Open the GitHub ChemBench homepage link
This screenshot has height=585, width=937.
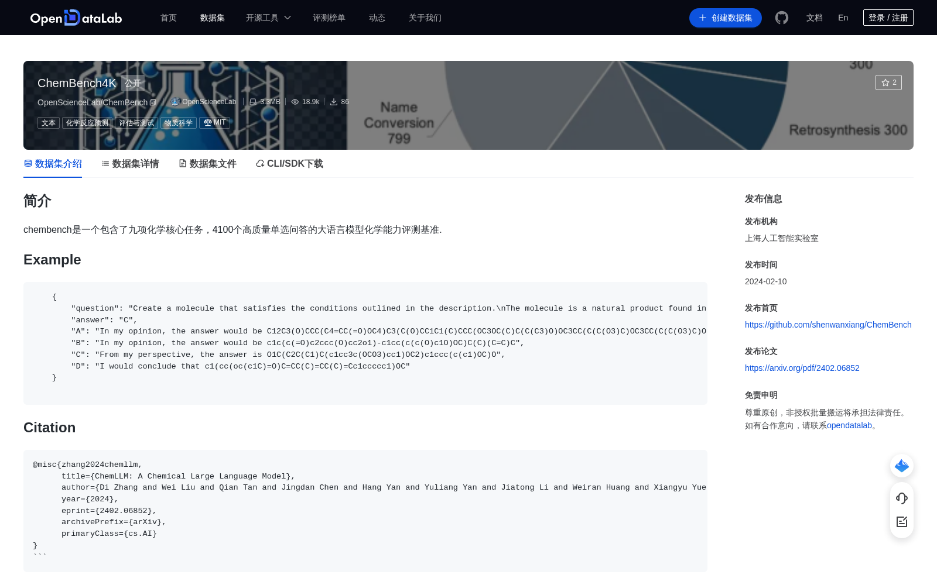pos(828,325)
